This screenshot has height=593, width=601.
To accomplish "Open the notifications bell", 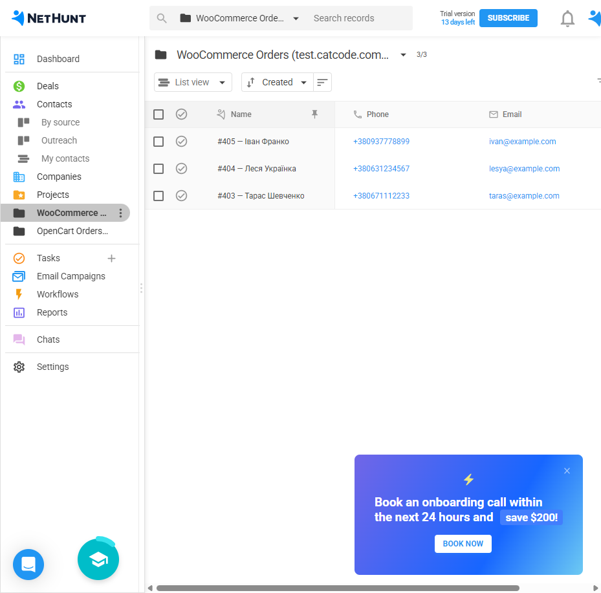I will point(567,18).
